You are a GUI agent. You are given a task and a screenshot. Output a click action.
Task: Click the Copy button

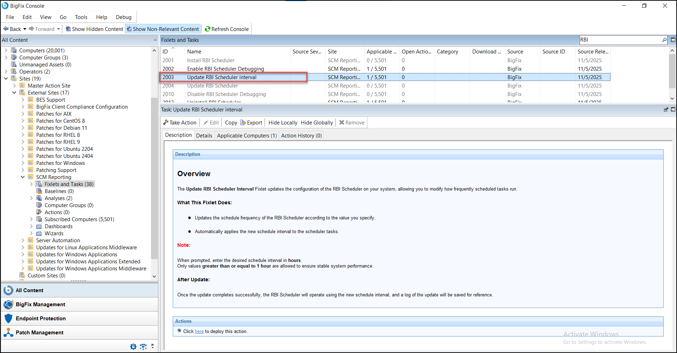pos(231,122)
